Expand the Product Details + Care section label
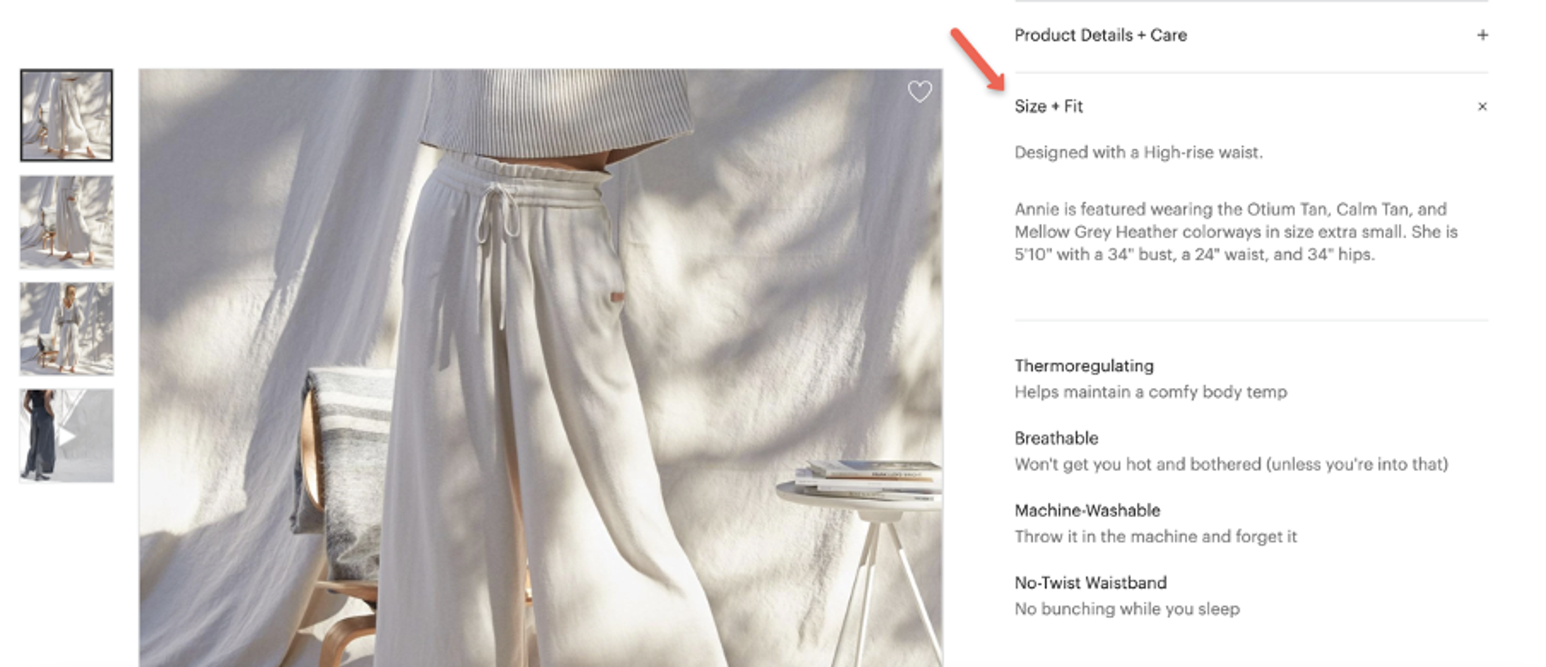The width and height of the screenshot is (1546, 667). [1100, 35]
